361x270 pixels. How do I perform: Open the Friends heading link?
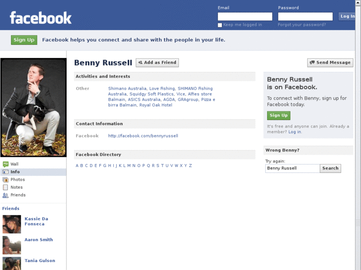(11, 209)
